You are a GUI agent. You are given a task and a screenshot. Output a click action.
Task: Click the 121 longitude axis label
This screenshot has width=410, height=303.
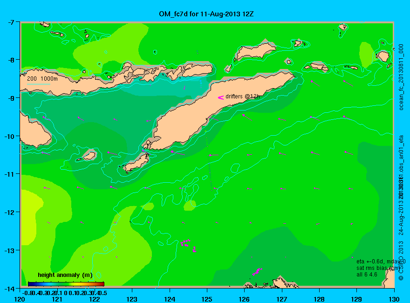(x=57, y=299)
